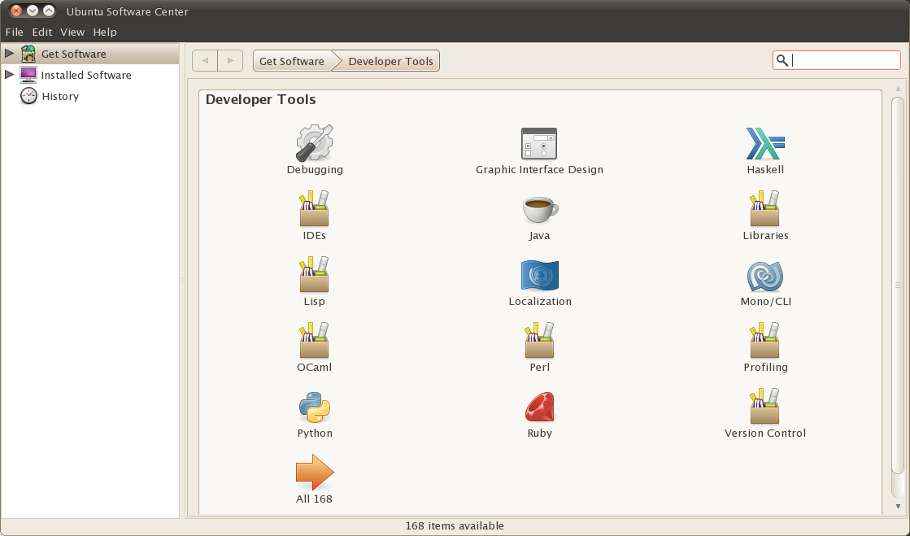Click the vertical scrollbar handle

897,285
